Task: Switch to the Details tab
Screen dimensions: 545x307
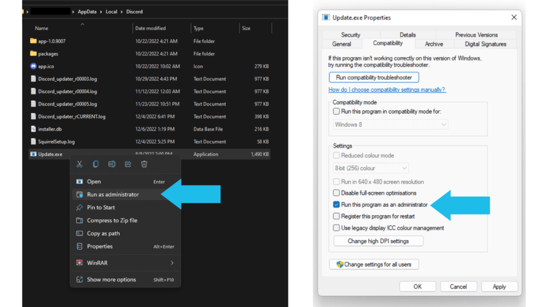Action: pos(408,35)
